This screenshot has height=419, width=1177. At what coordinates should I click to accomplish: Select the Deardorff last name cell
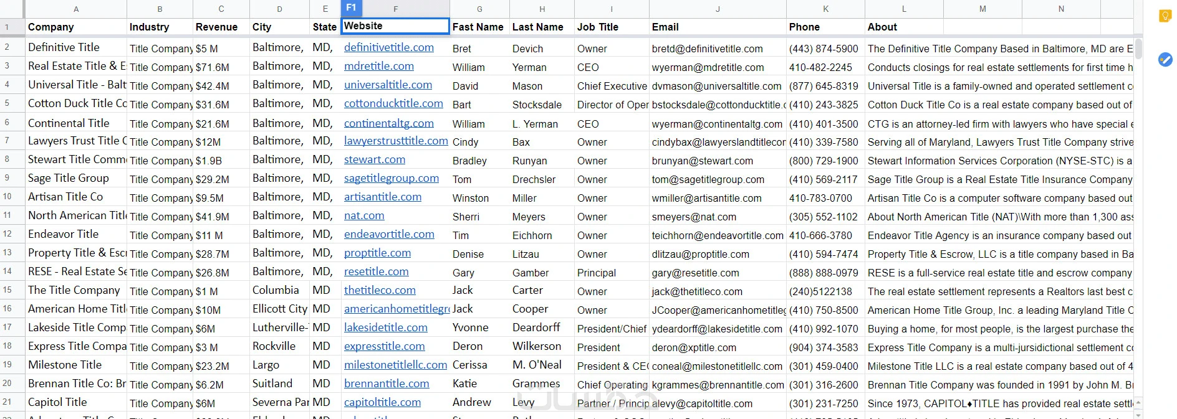[x=542, y=327]
